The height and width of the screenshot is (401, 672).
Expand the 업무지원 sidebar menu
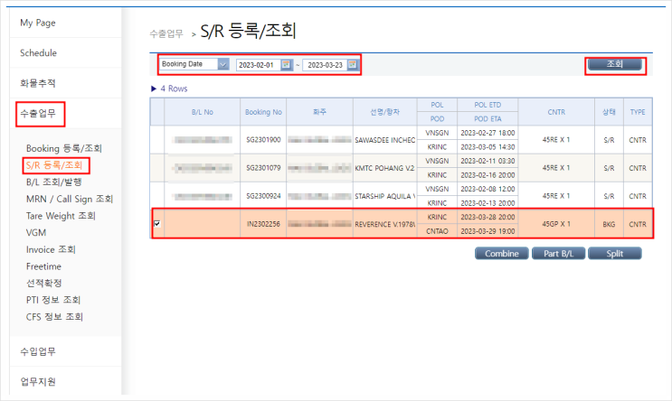[38, 381]
